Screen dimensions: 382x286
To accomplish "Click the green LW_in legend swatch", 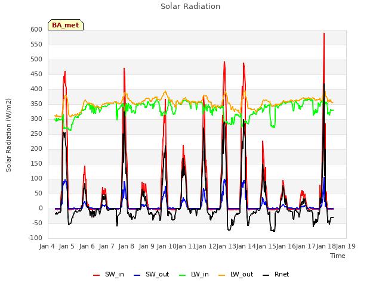I will 183,275.
